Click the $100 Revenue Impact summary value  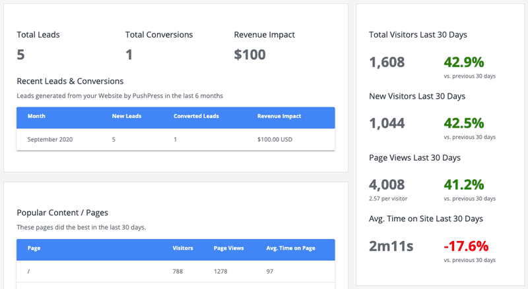coord(250,55)
